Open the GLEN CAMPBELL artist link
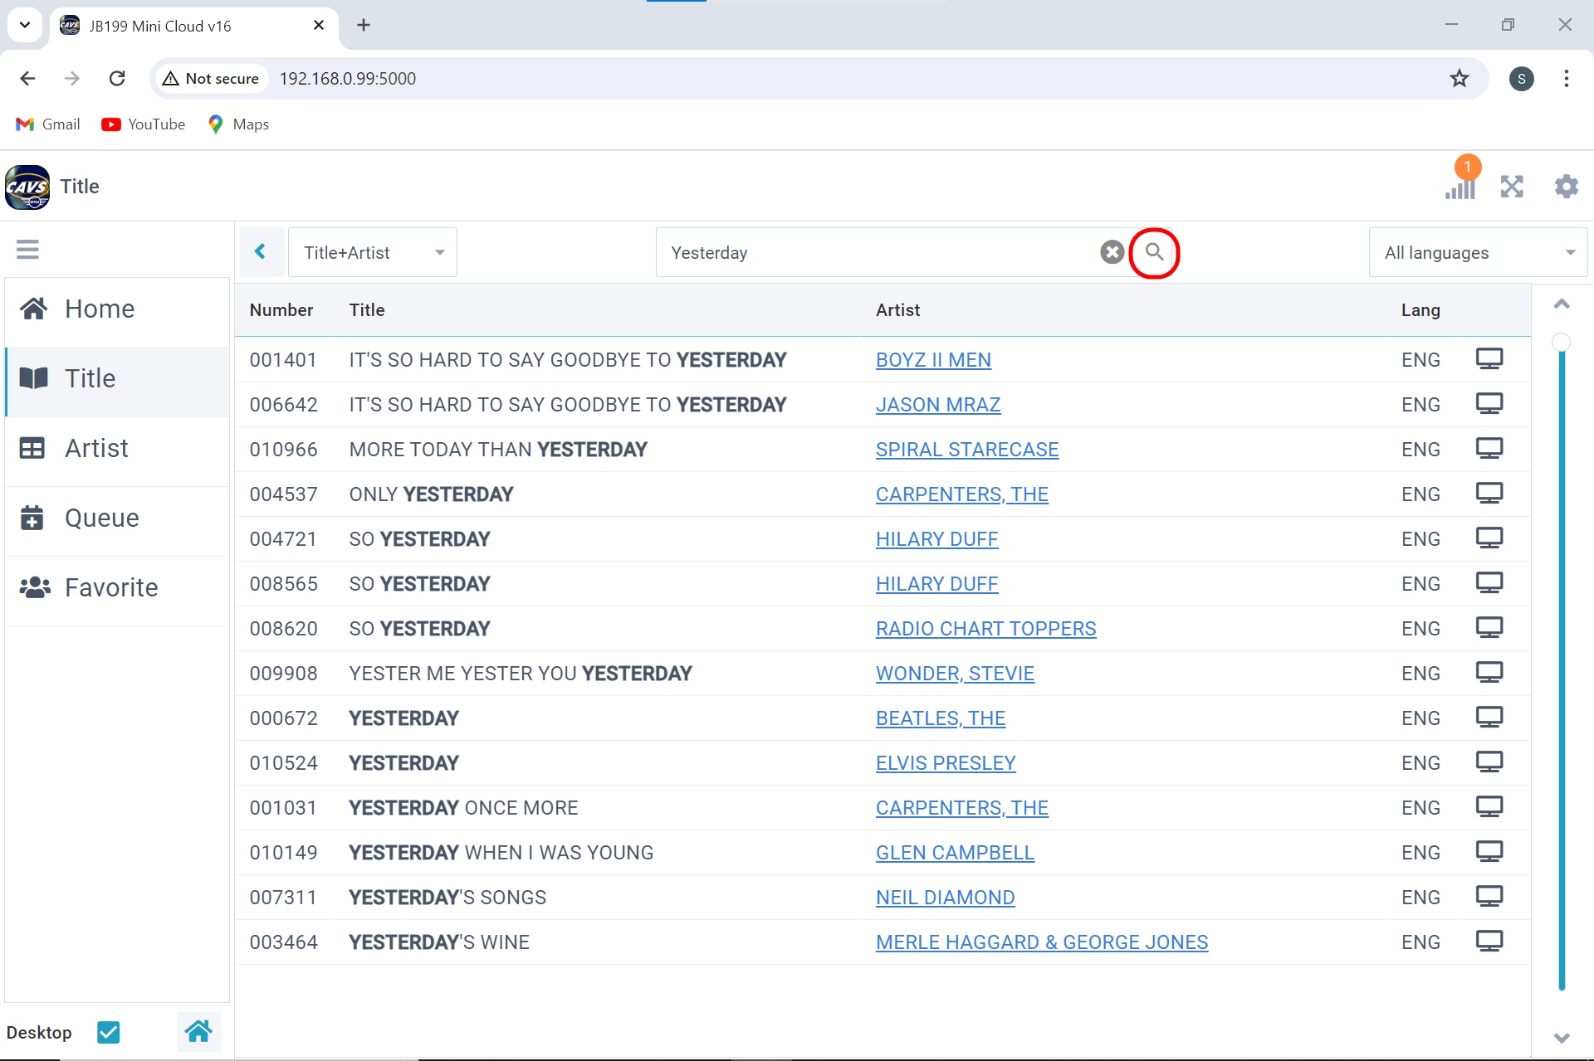The width and height of the screenshot is (1594, 1061). [955, 853]
